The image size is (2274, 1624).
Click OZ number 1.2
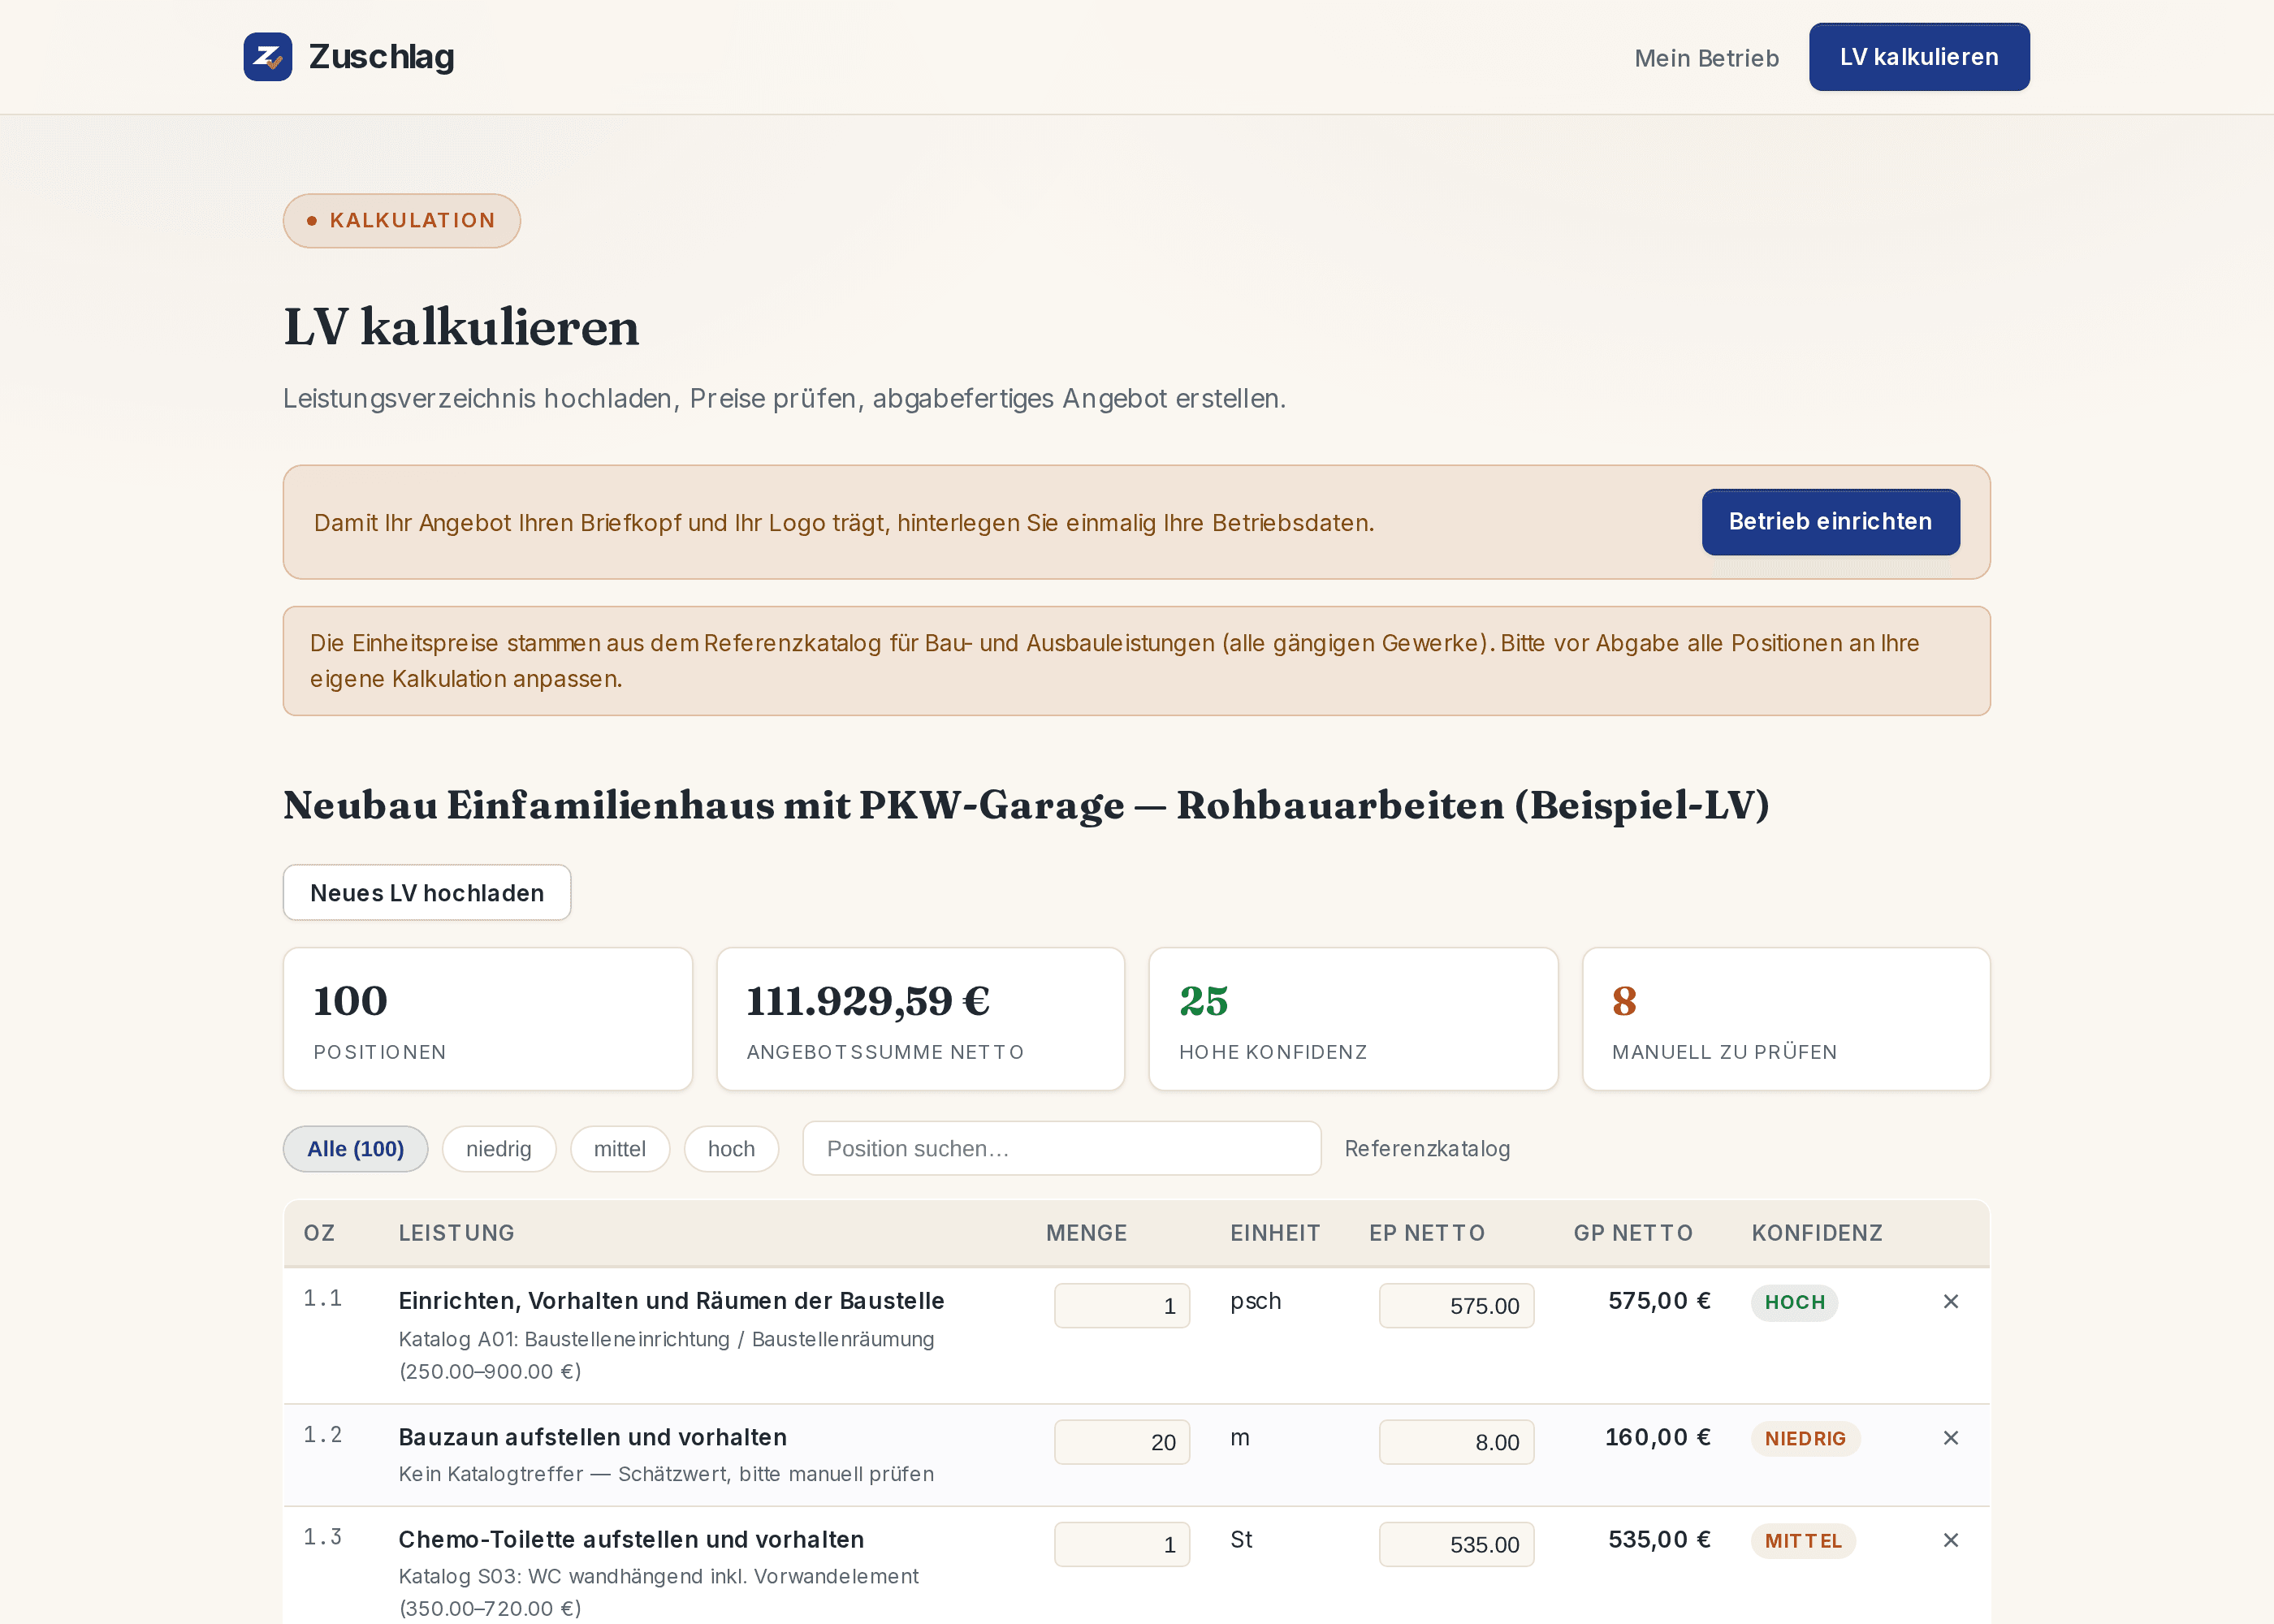(322, 1435)
